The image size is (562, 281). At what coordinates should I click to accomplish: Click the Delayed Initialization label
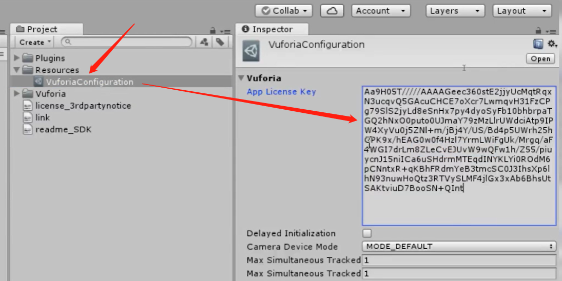[291, 233]
